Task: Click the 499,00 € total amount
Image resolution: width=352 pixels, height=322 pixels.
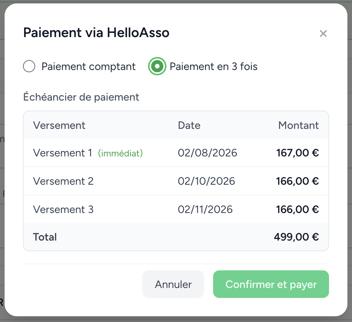Action: click(296, 237)
